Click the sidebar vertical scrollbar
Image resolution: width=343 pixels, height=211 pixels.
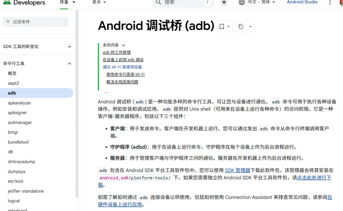(x=77, y=104)
